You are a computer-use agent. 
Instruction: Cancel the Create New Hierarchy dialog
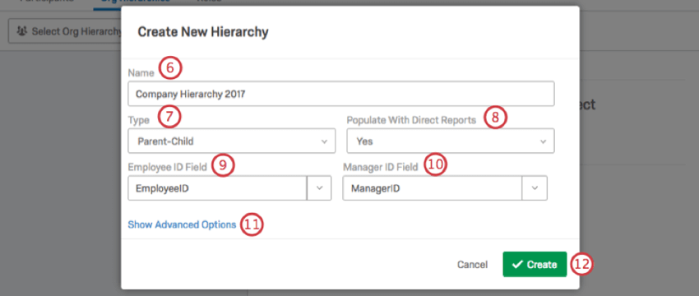click(x=473, y=265)
